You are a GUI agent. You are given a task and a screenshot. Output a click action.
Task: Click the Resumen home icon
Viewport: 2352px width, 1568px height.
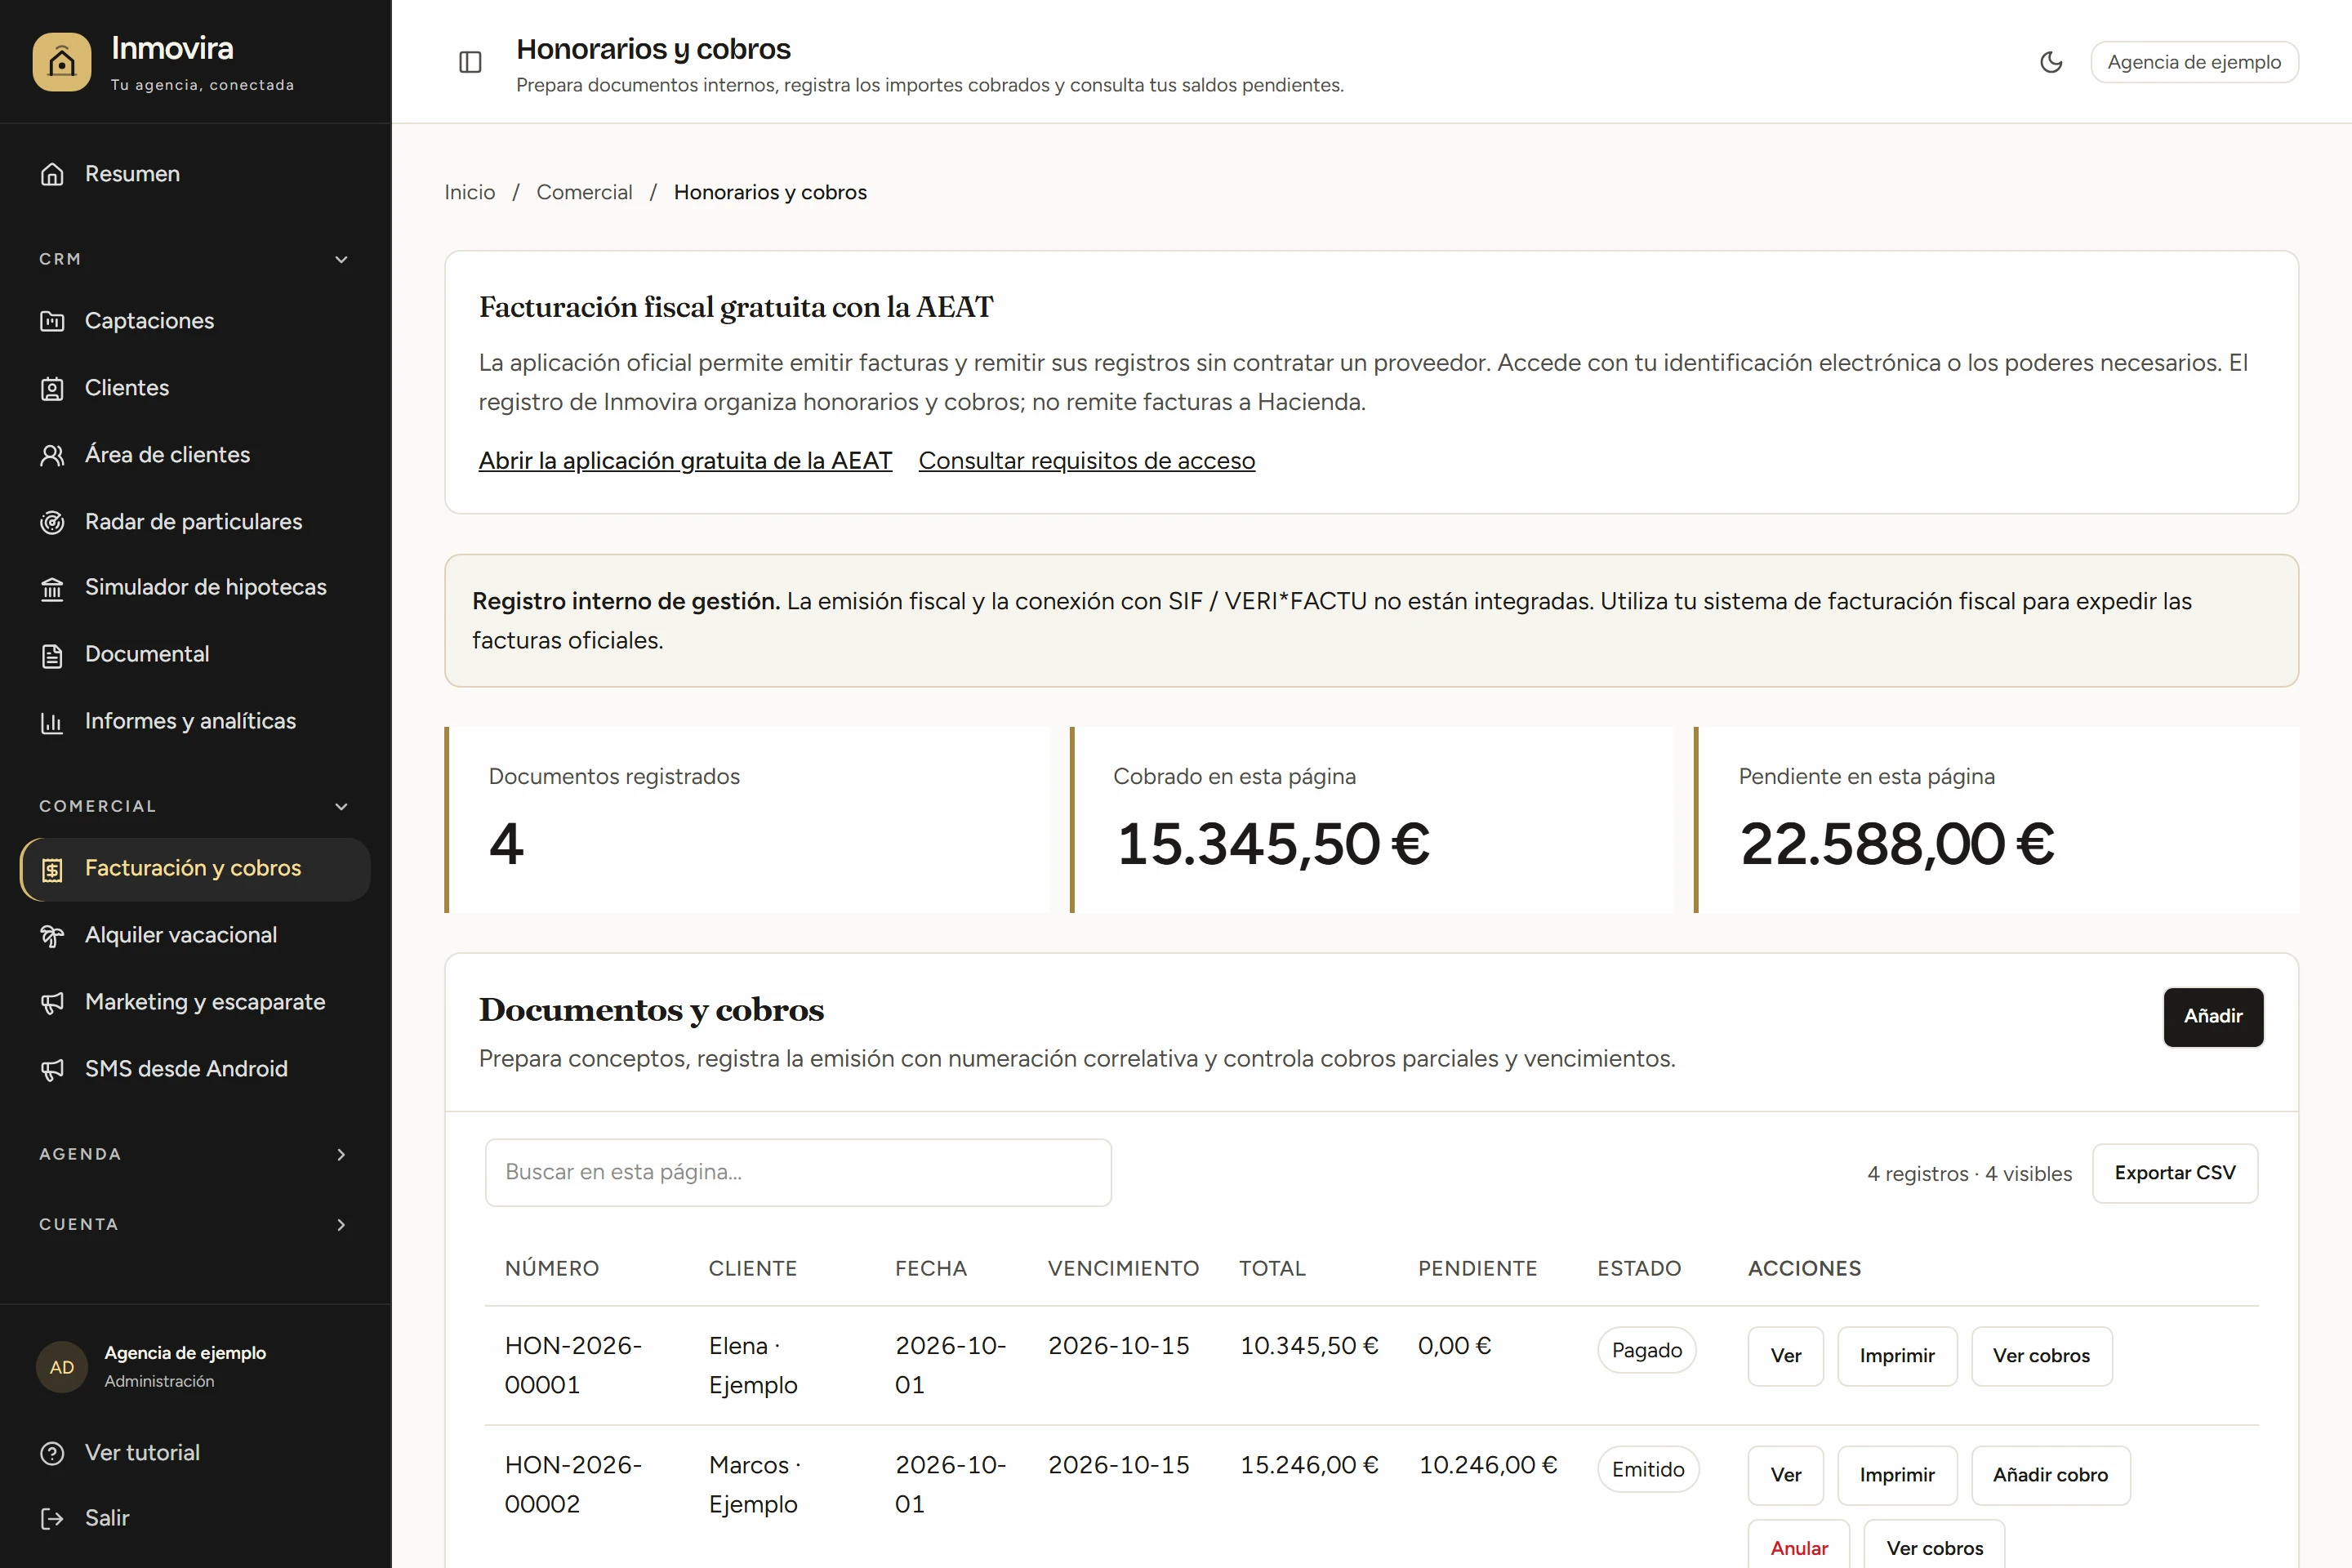click(x=52, y=174)
